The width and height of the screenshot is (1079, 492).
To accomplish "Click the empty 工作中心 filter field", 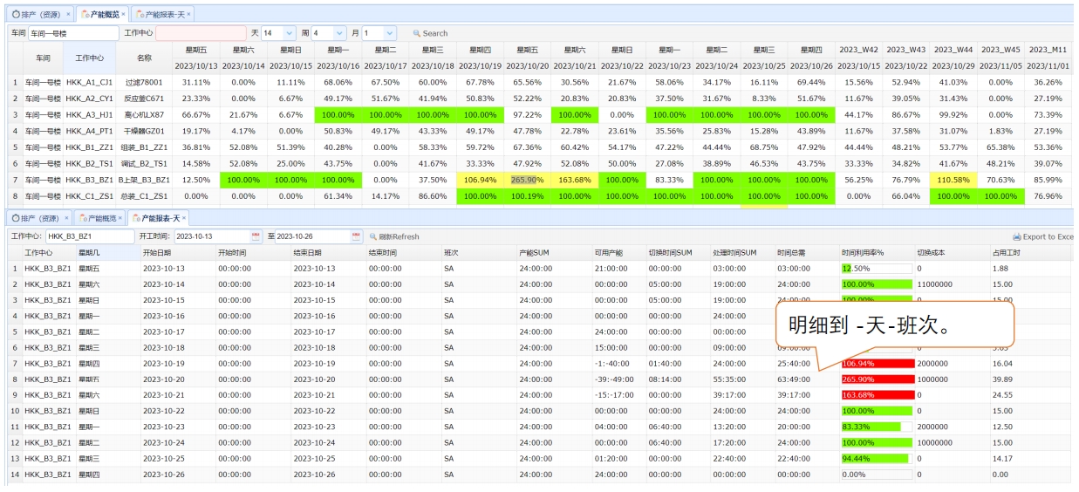I will 201,33.
